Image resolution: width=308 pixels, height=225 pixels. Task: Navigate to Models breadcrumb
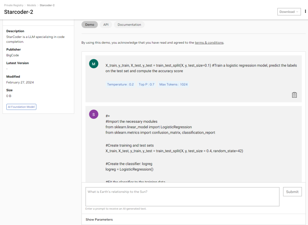(x=31, y=5)
